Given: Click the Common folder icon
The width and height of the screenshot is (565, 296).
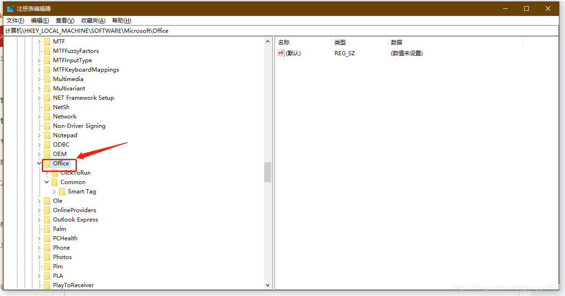Looking at the screenshot, I should coord(54,182).
